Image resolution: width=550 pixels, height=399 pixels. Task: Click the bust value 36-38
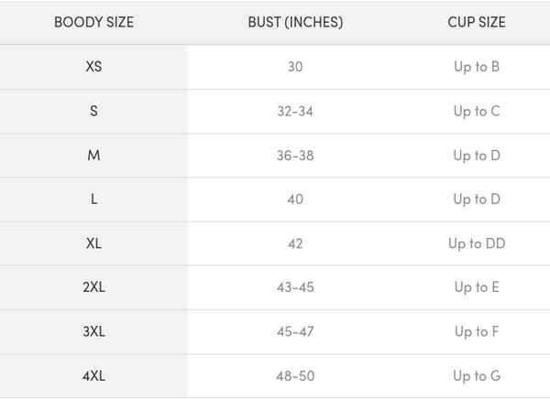pyautogui.click(x=295, y=156)
